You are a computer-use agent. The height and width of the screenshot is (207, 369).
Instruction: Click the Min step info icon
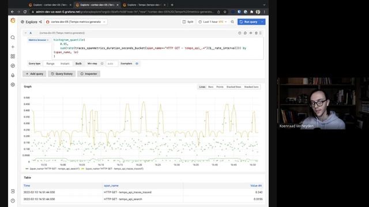(x=102, y=64)
